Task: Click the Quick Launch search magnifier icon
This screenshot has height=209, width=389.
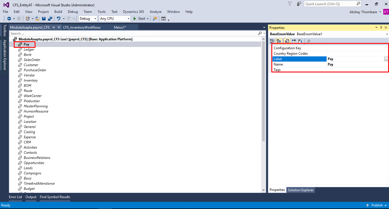Action: point(358,4)
